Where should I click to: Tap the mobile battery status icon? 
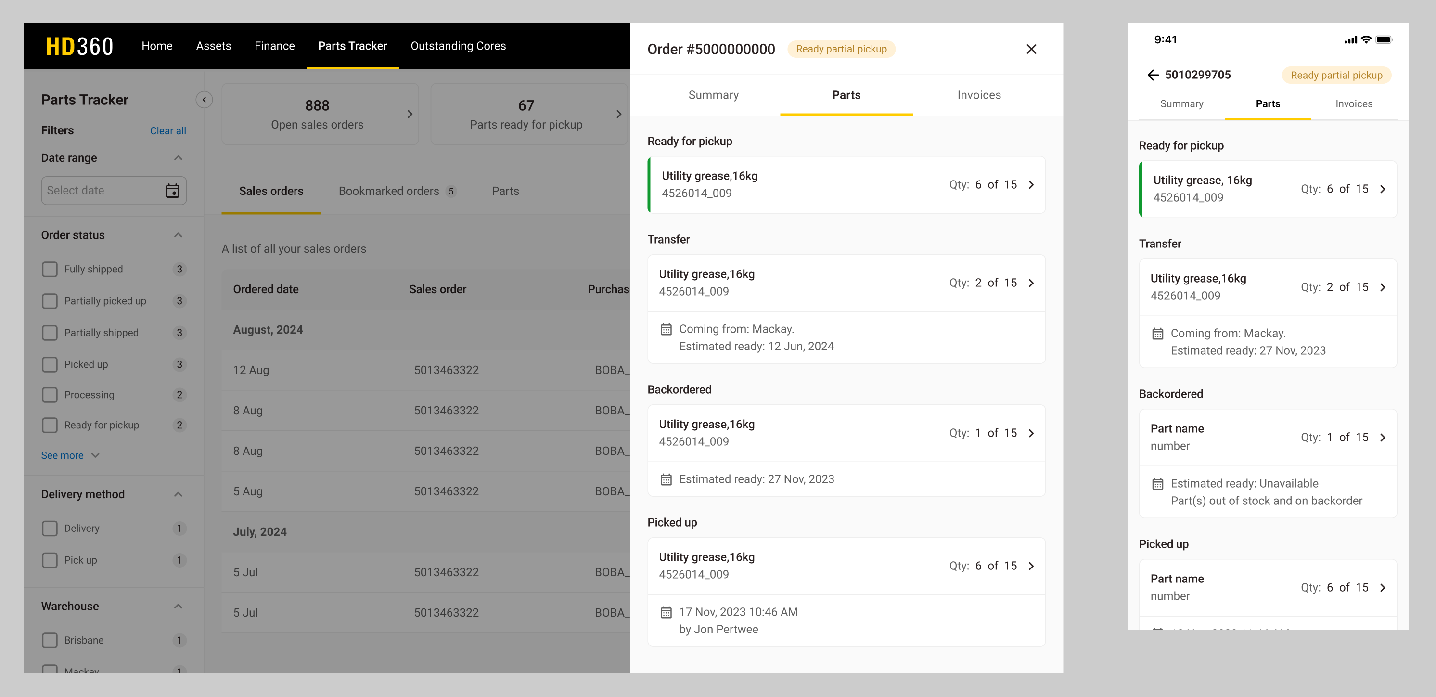(1384, 39)
